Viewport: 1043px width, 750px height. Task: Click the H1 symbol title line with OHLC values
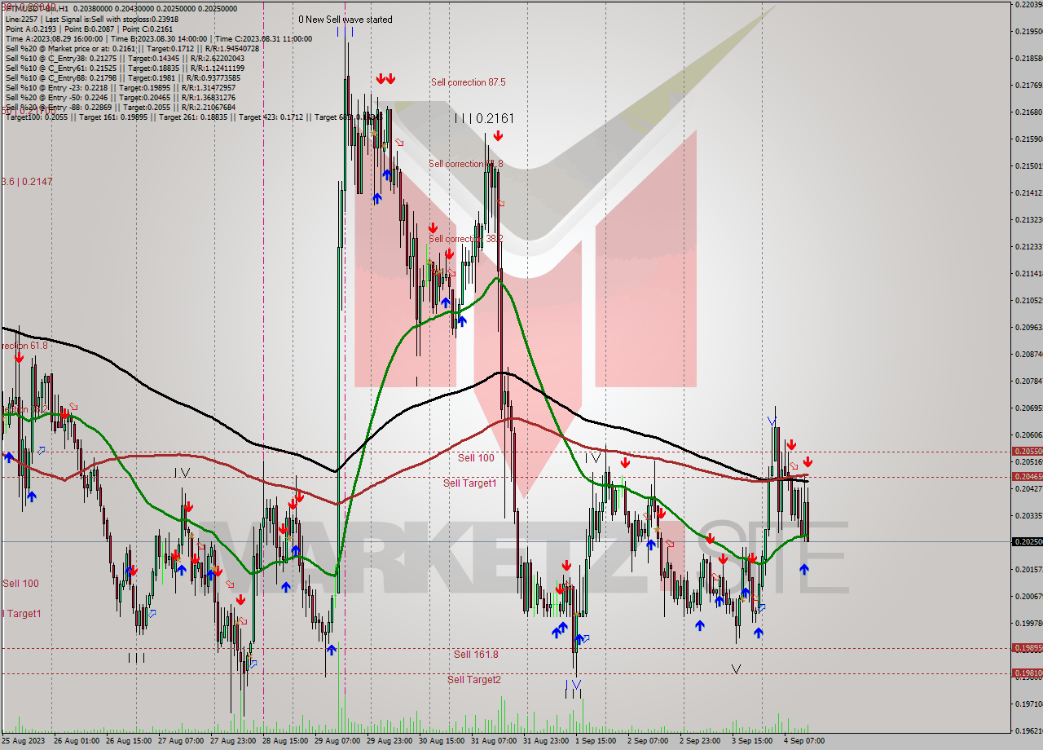coord(121,8)
